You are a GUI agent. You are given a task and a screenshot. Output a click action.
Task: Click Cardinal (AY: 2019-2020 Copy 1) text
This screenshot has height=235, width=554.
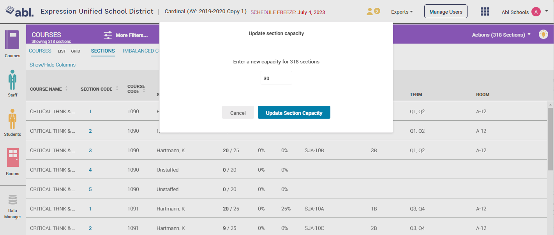click(x=206, y=11)
